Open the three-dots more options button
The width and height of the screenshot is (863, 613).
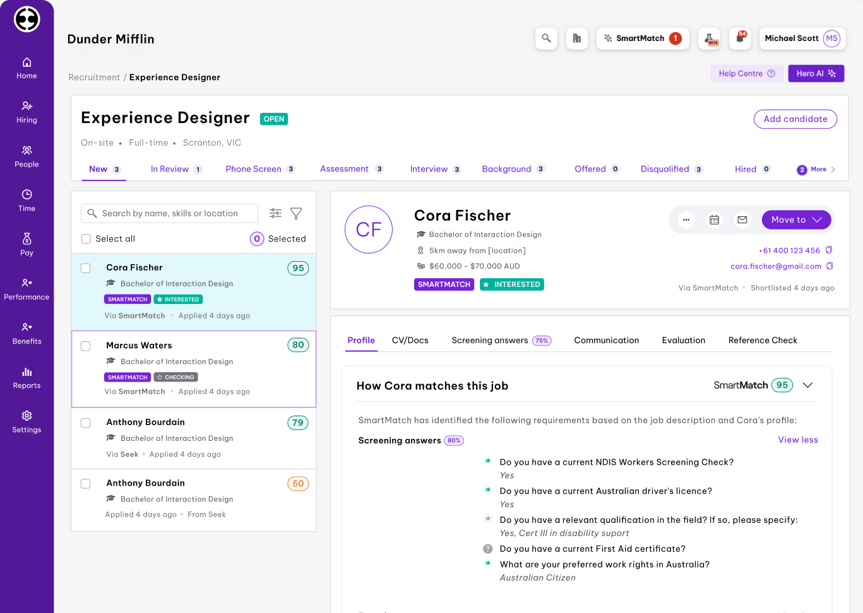[x=686, y=220]
